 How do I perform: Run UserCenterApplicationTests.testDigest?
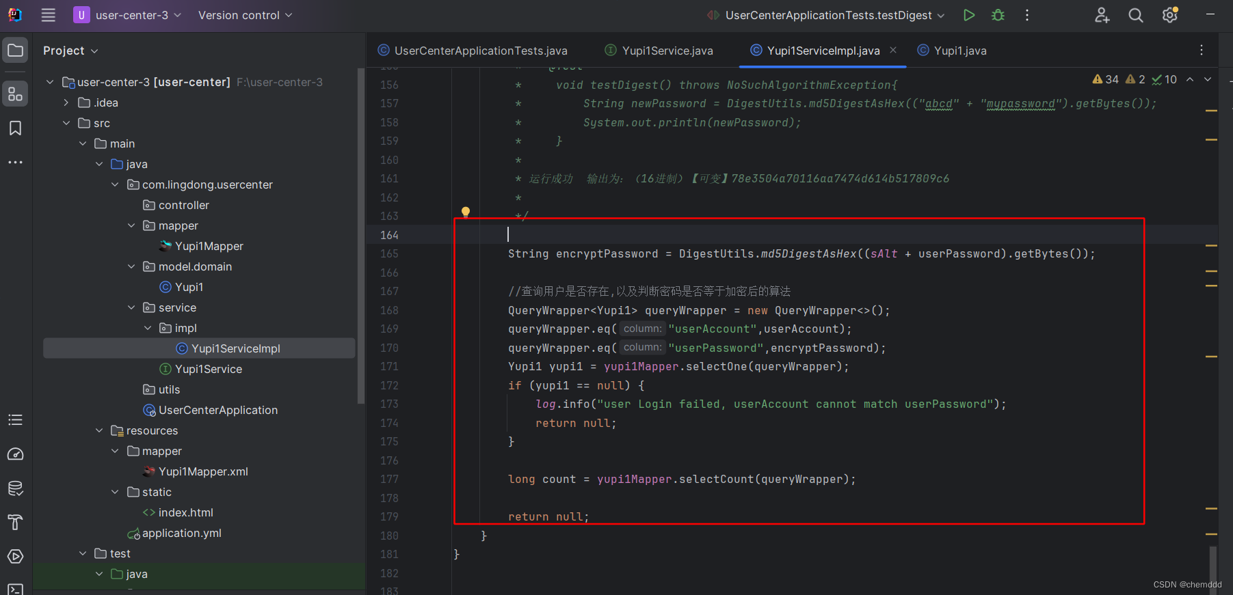click(x=968, y=15)
